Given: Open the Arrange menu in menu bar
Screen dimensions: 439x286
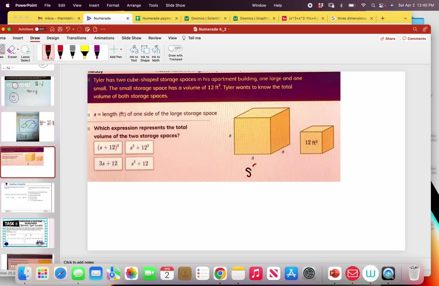Looking at the screenshot, I should tap(134, 5).
